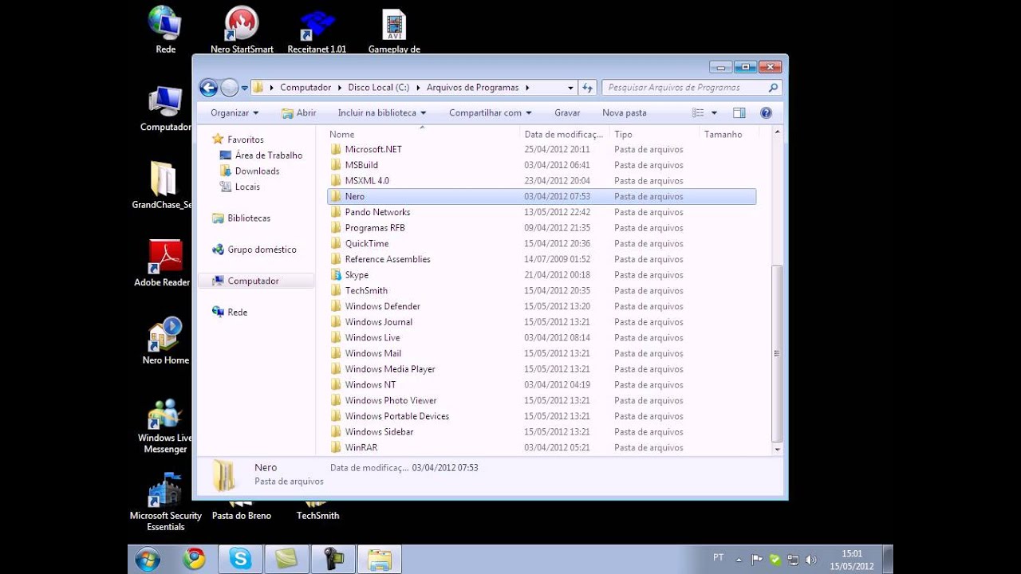Open the Organizar menu
The width and height of the screenshot is (1021, 574).
tap(235, 113)
